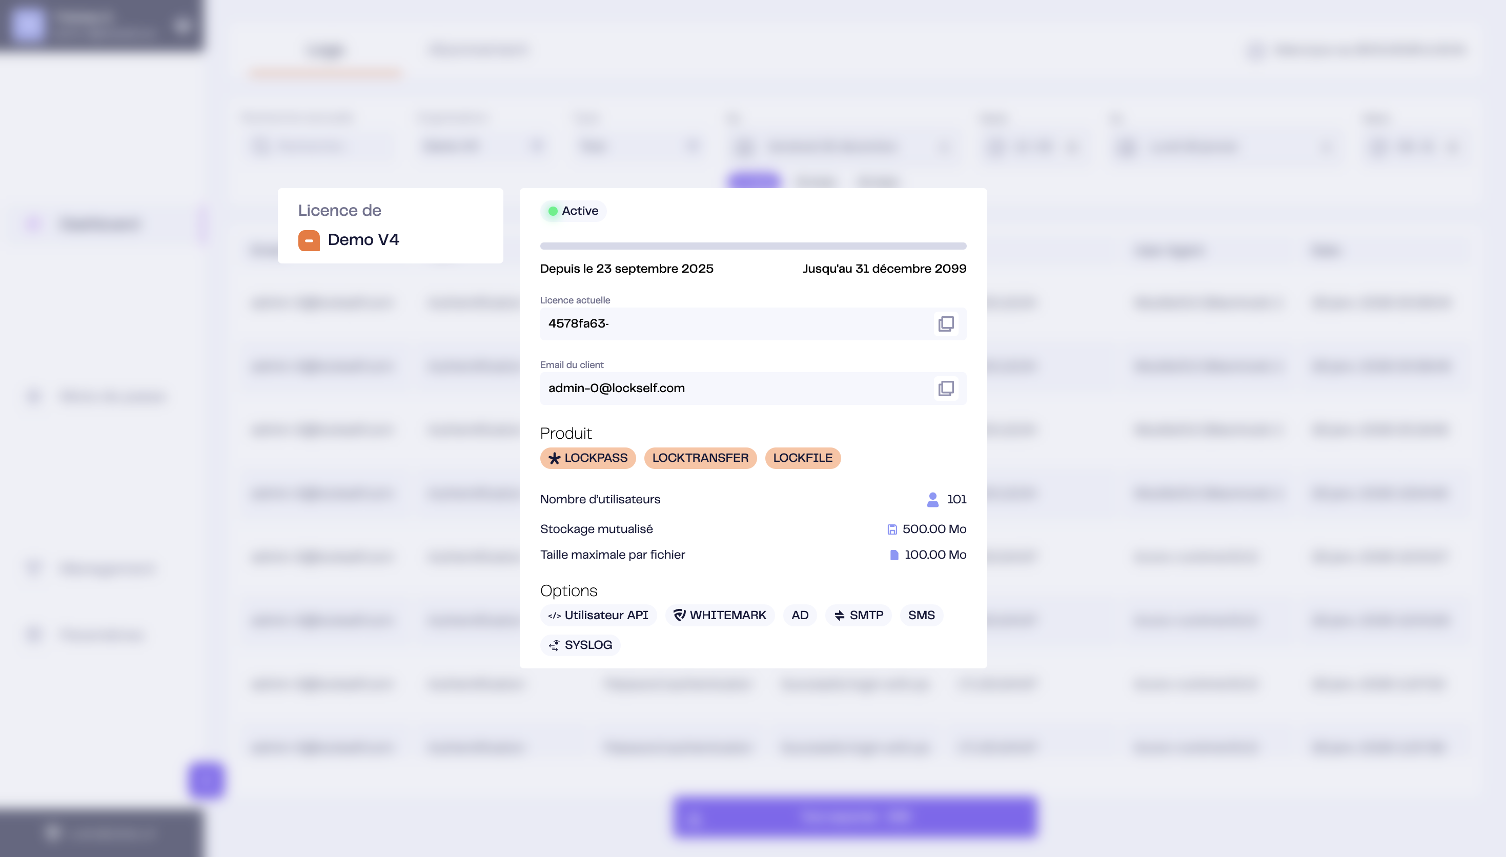Click the file icon beside 100.00 Mo
This screenshot has width=1506, height=857.
(x=894, y=555)
